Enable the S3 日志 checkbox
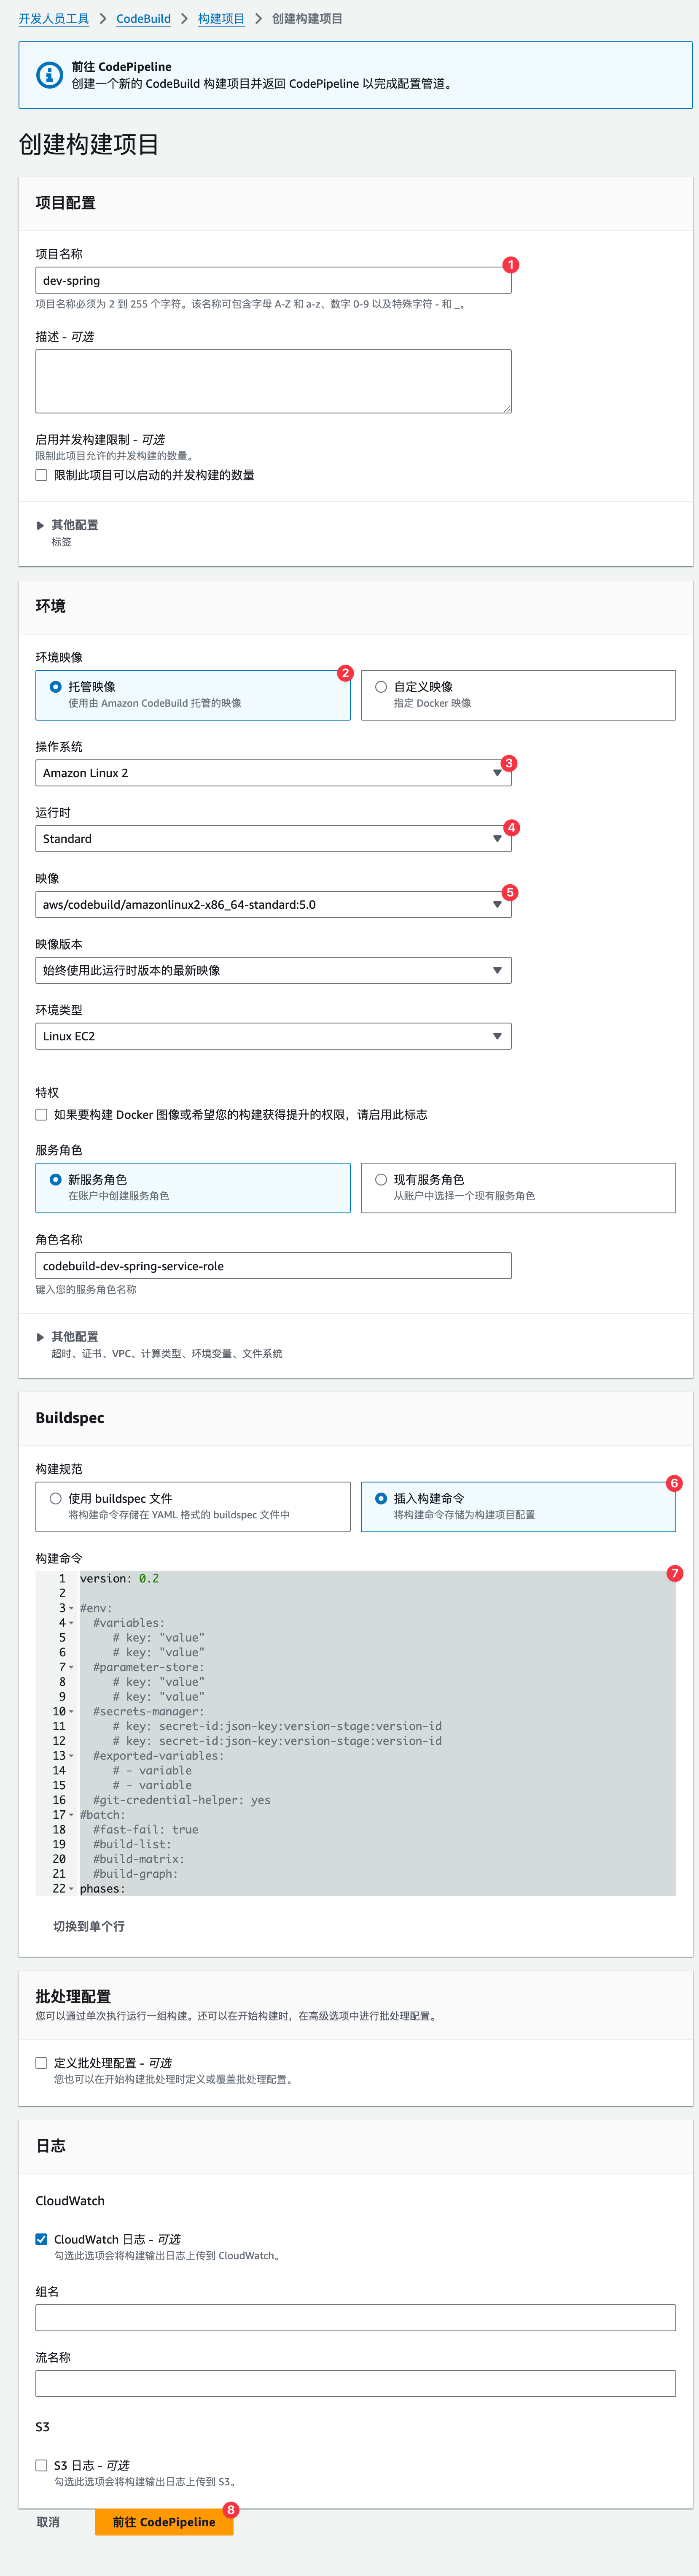 [x=41, y=2466]
